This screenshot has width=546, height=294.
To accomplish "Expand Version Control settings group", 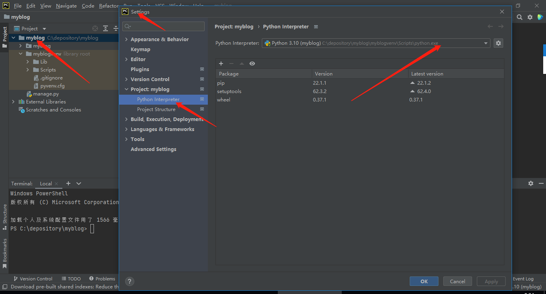I will [x=126, y=79].
